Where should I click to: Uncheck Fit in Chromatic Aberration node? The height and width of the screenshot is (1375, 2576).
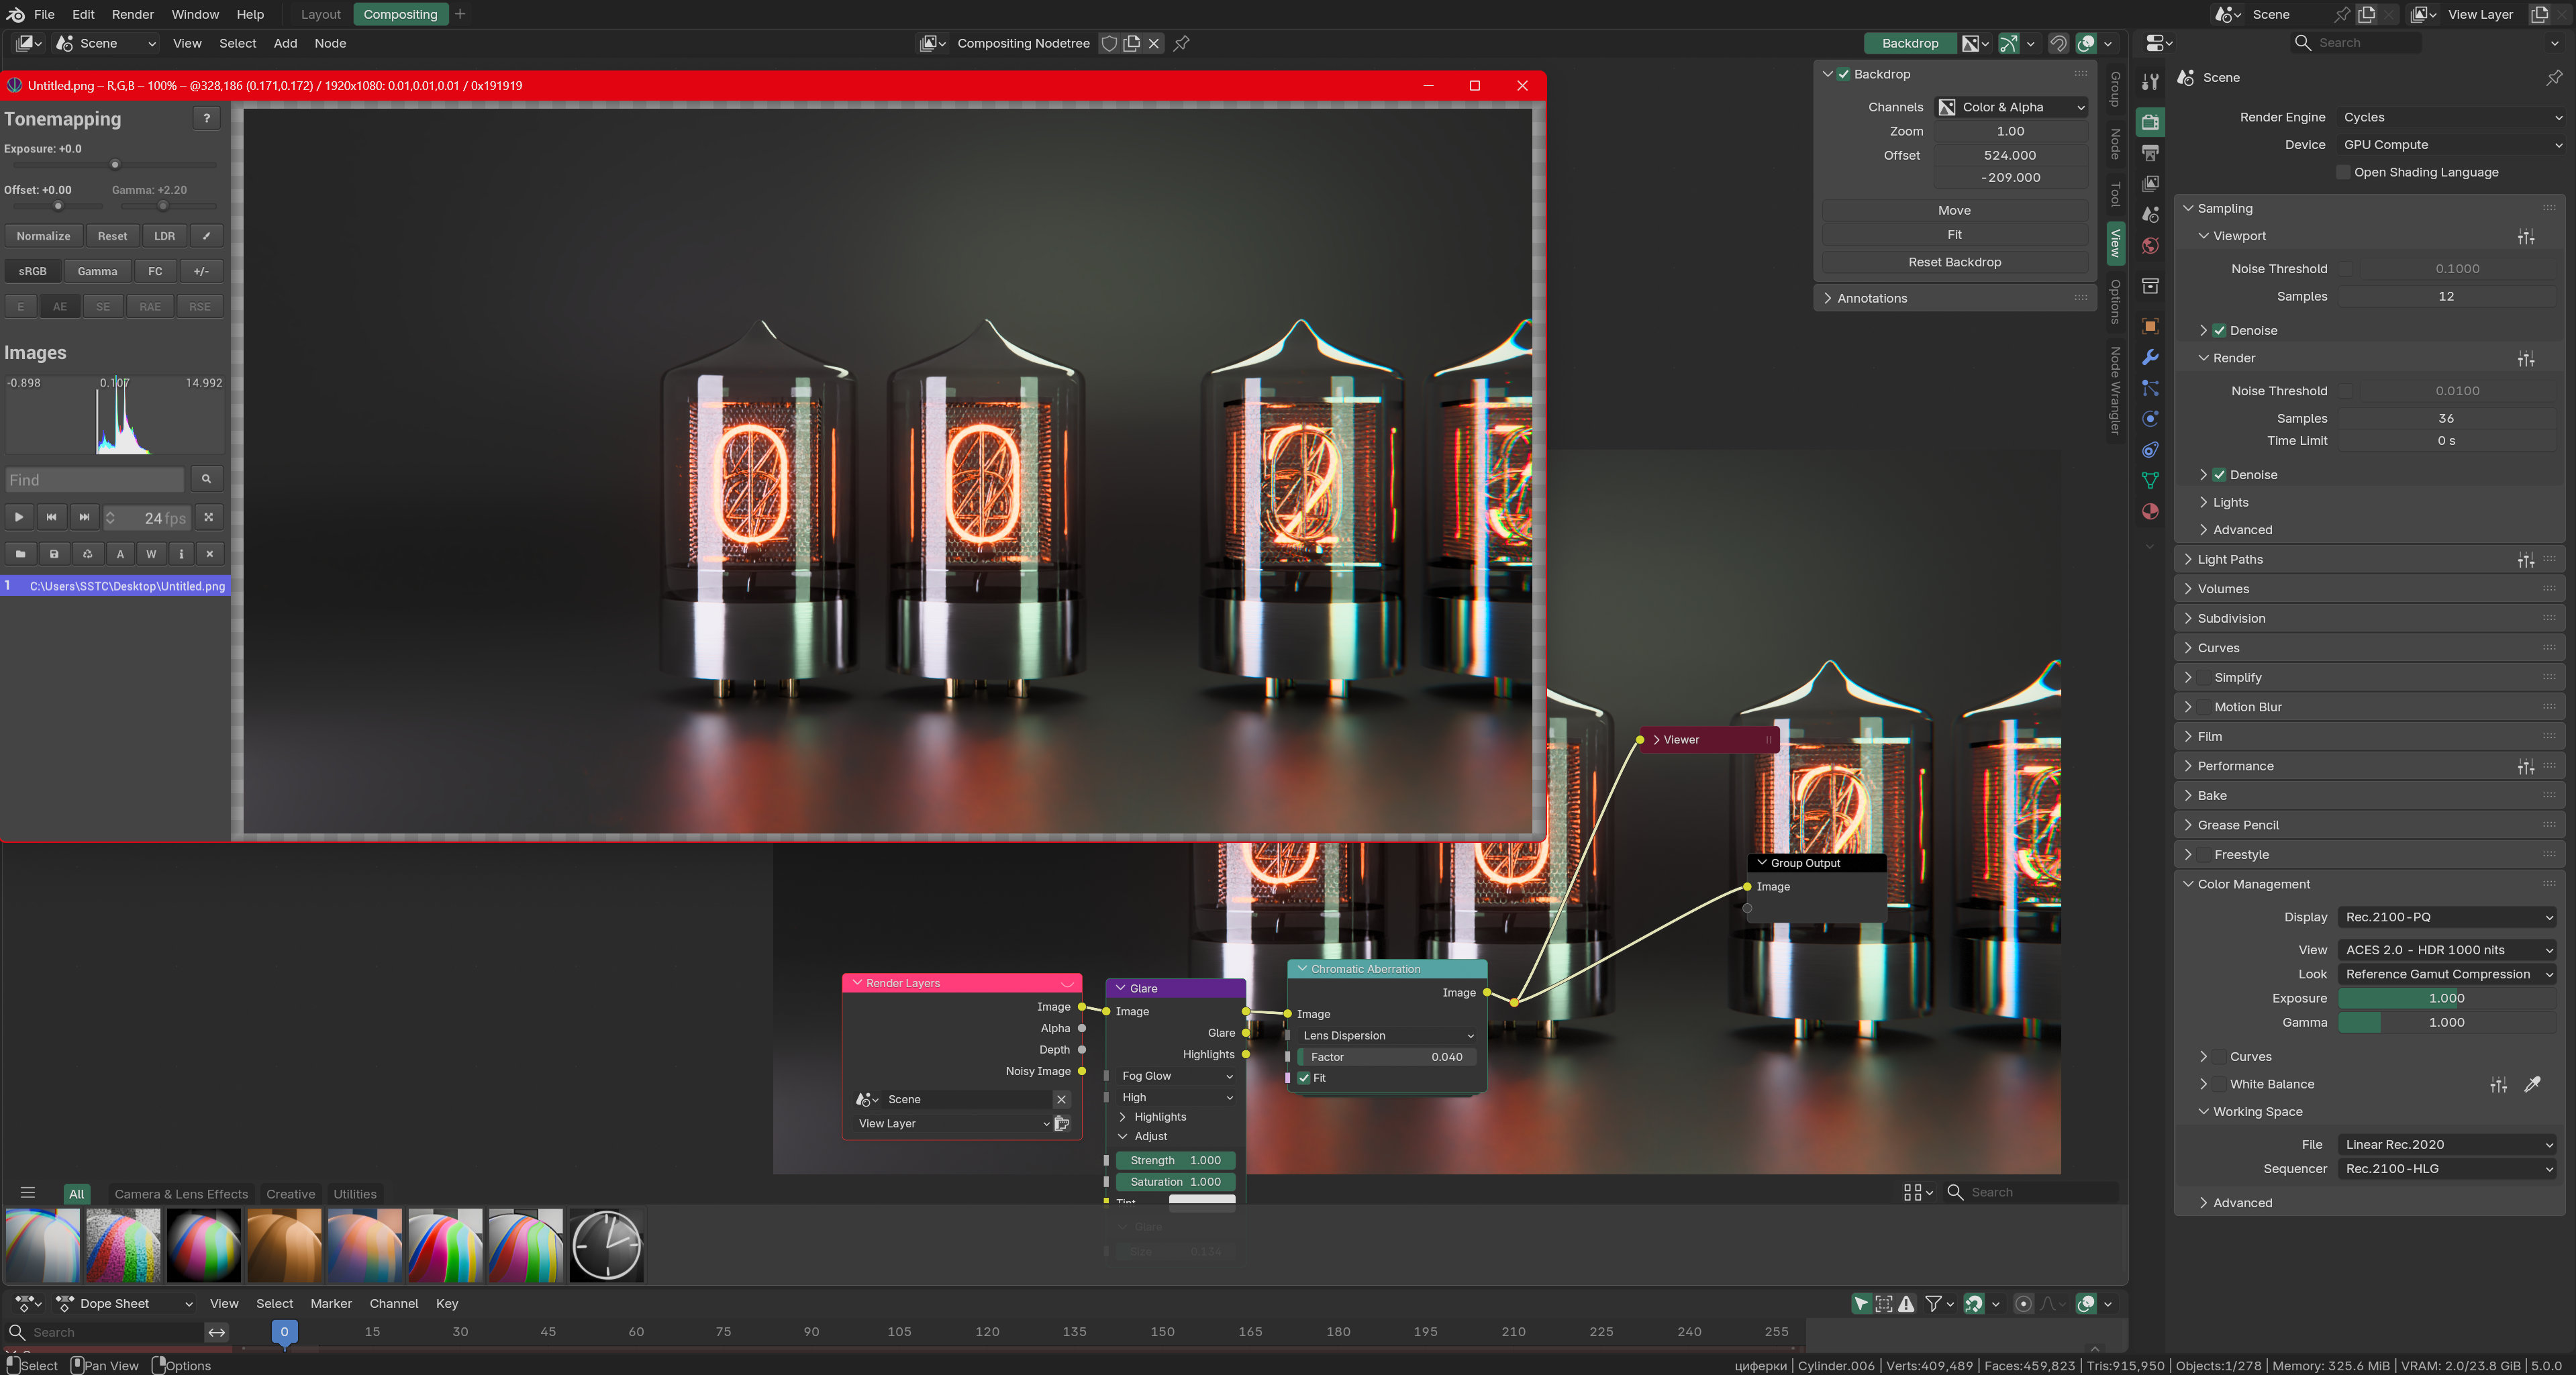click(x=1304, y=1078)
